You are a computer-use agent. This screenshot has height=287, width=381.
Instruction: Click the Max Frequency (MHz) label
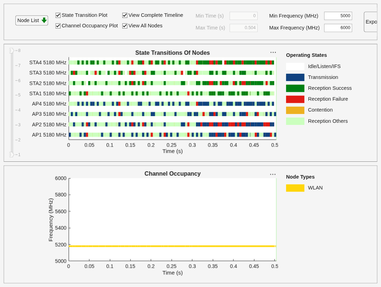(x=294, y=28)
